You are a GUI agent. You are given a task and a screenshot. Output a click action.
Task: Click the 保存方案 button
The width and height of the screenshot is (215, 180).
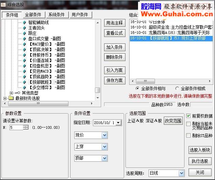(x=115, y=80)
